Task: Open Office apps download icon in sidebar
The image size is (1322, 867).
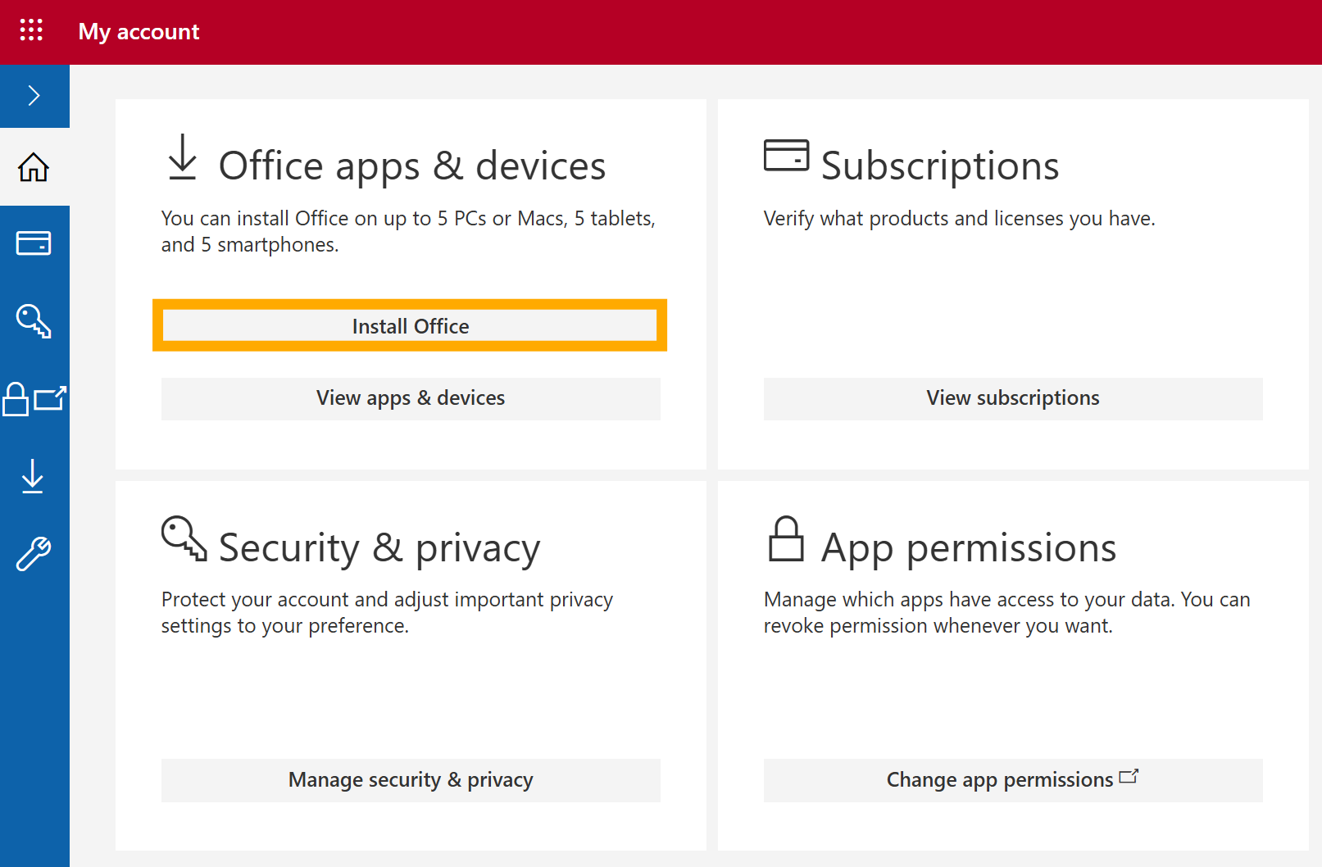Action: tap(34, 476)
